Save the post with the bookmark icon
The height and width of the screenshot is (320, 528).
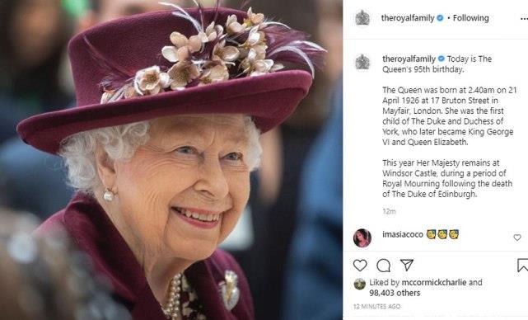click(522, 266)
